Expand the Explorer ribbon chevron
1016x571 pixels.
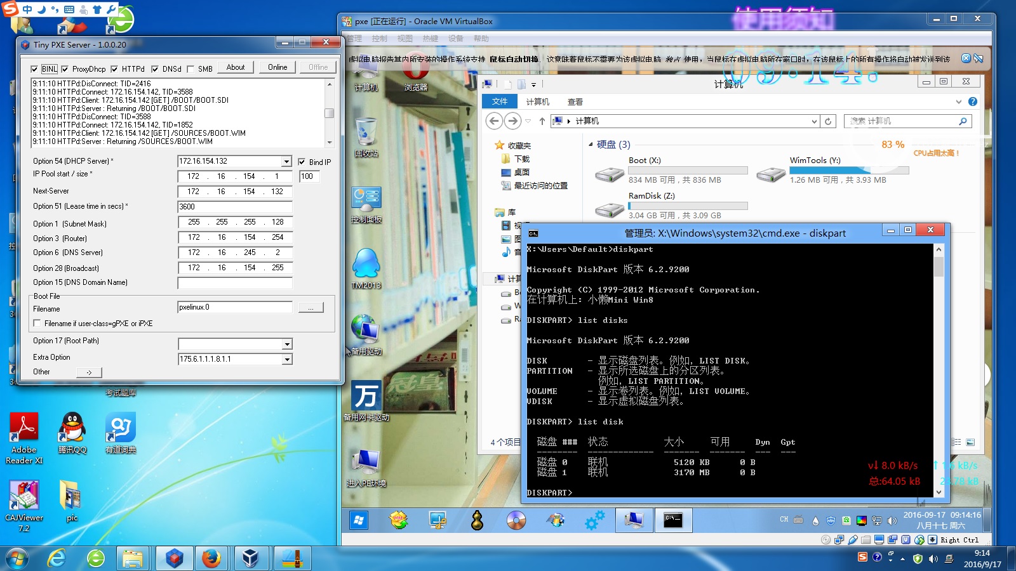tap(959, 102)
